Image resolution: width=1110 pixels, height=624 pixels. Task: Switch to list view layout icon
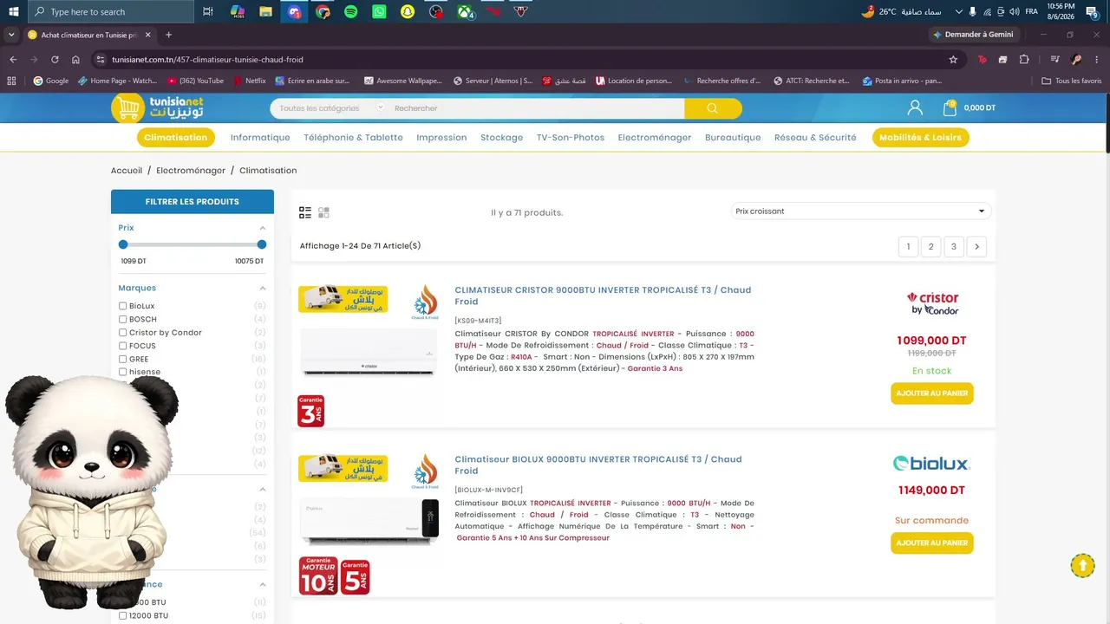click(x=305, y=212)
